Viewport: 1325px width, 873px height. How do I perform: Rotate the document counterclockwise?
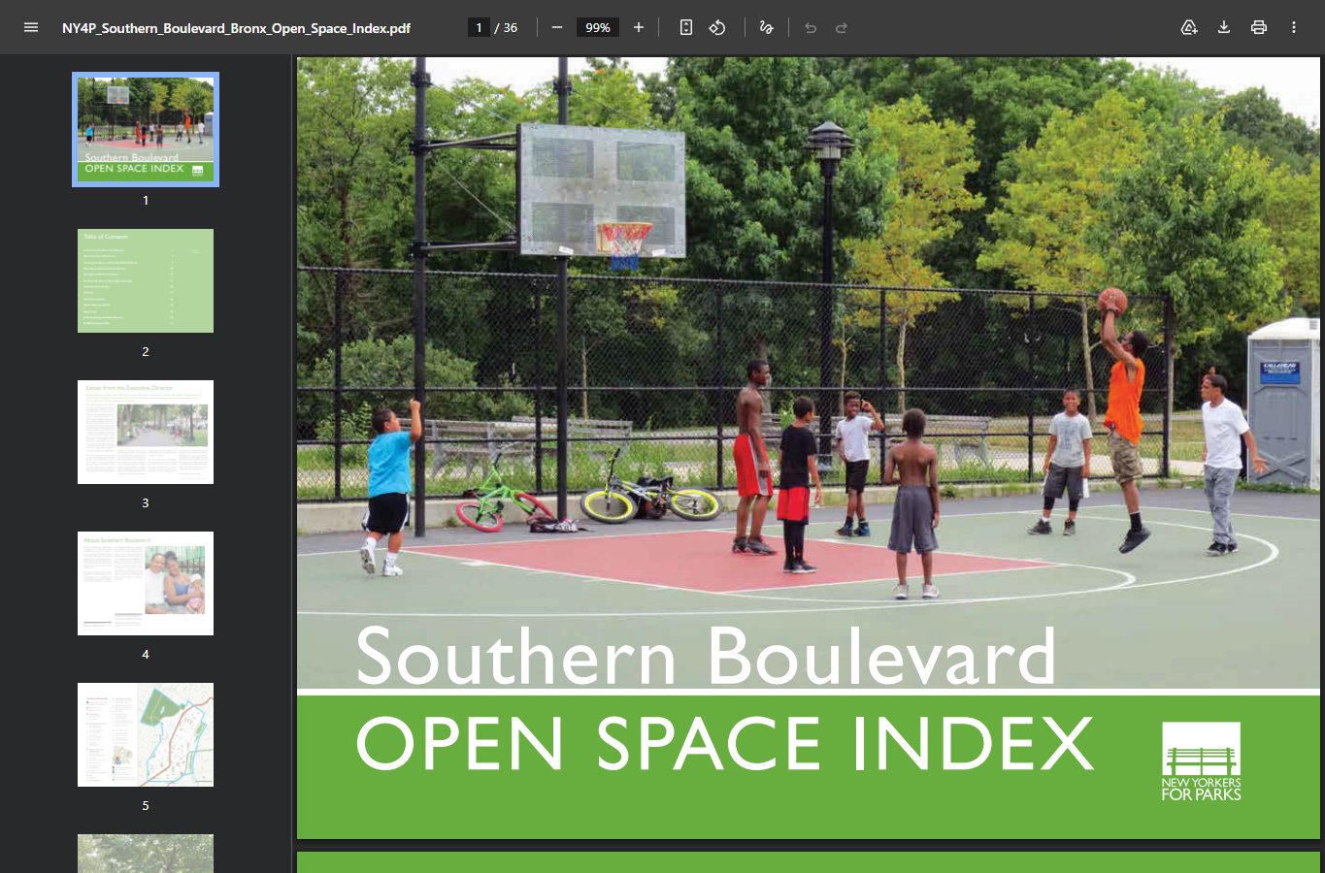(717, 27)
